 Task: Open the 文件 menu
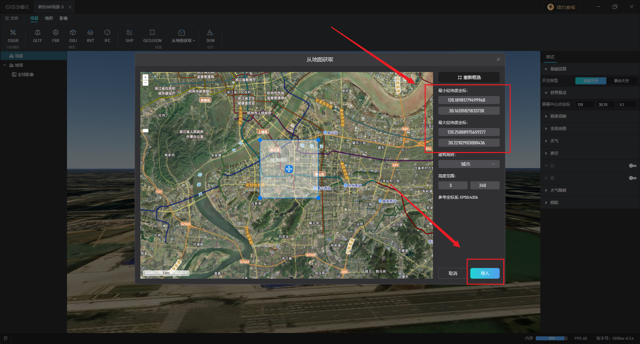12,18
